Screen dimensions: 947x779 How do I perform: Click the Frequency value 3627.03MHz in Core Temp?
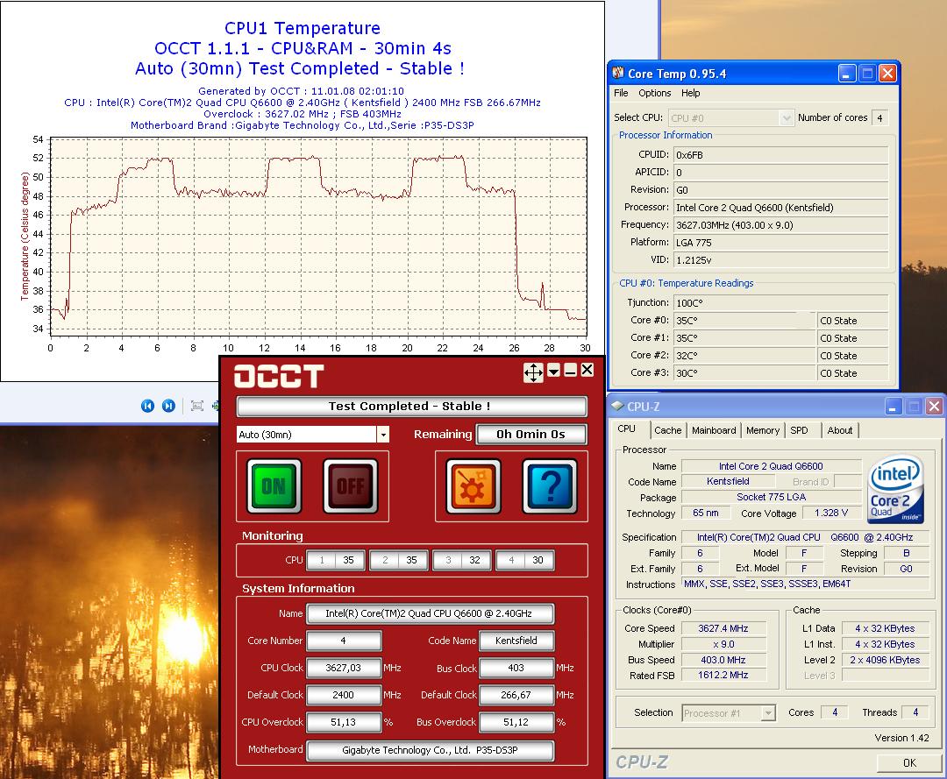coord(781,225)
